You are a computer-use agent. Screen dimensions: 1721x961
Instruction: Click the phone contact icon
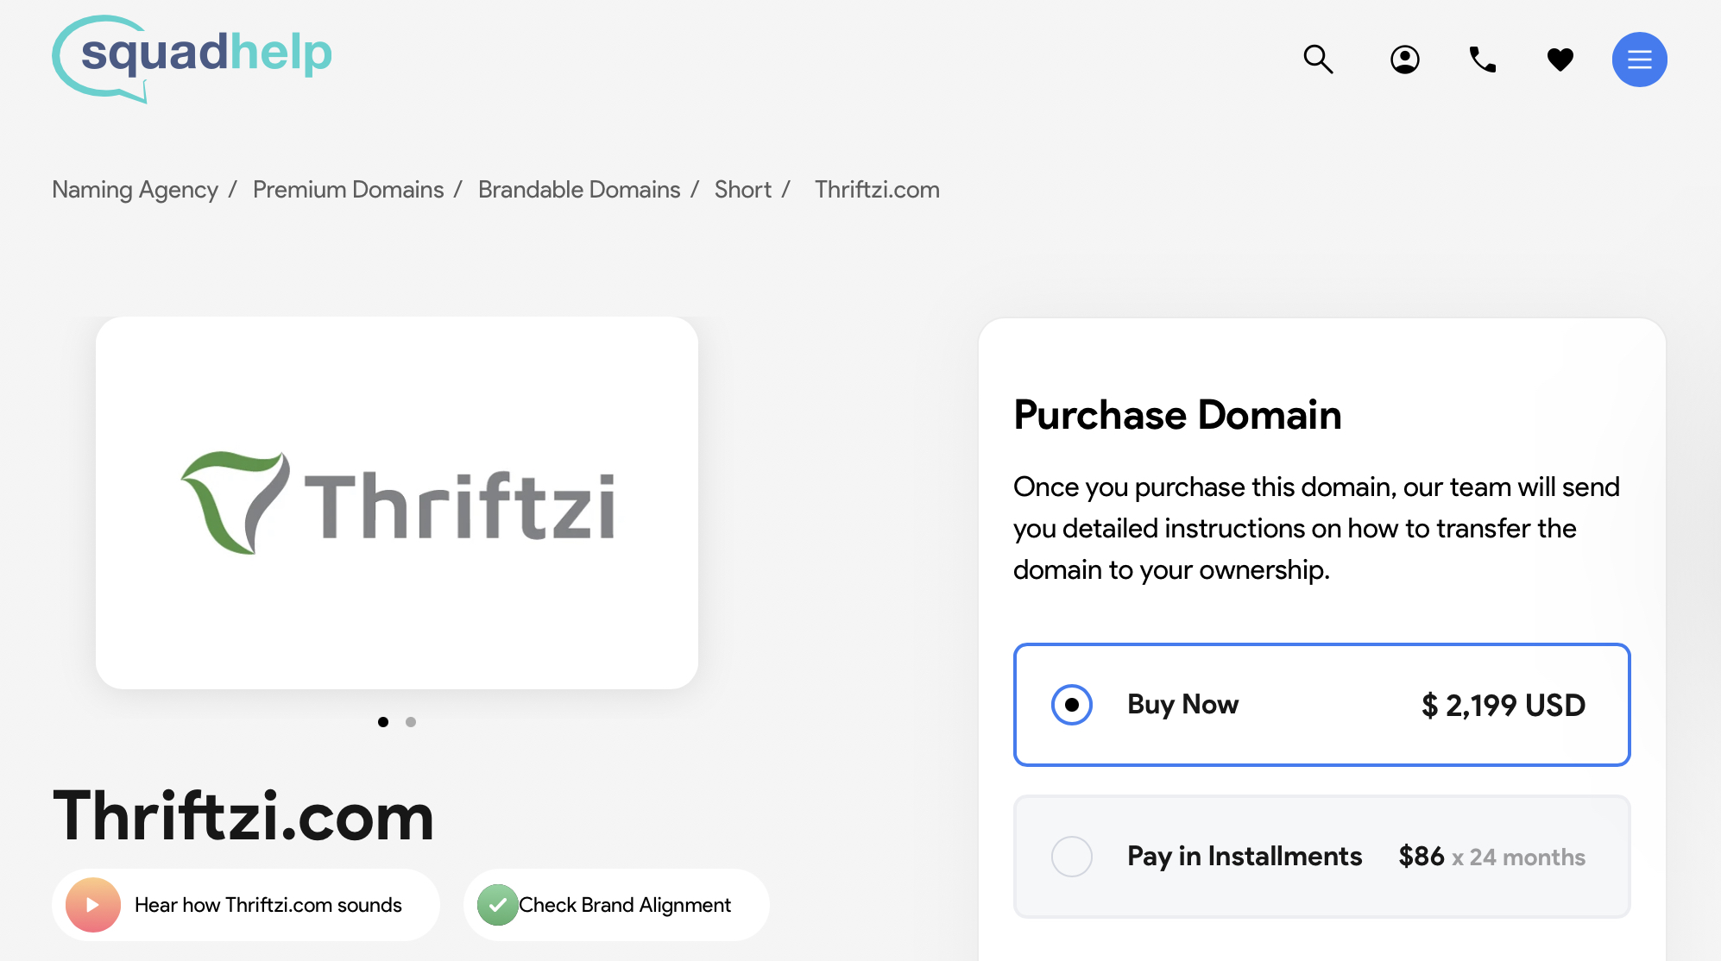click(x=1482, y=60)
